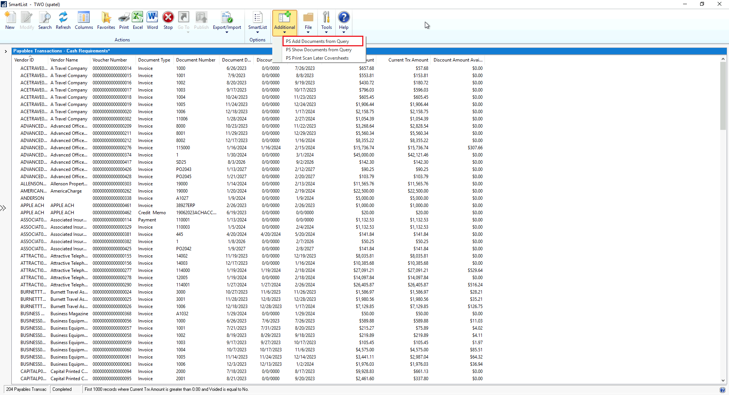Expand navigation pane with double chevron
Viewport: 729px width, 395px height.
(x=3, y=208)
